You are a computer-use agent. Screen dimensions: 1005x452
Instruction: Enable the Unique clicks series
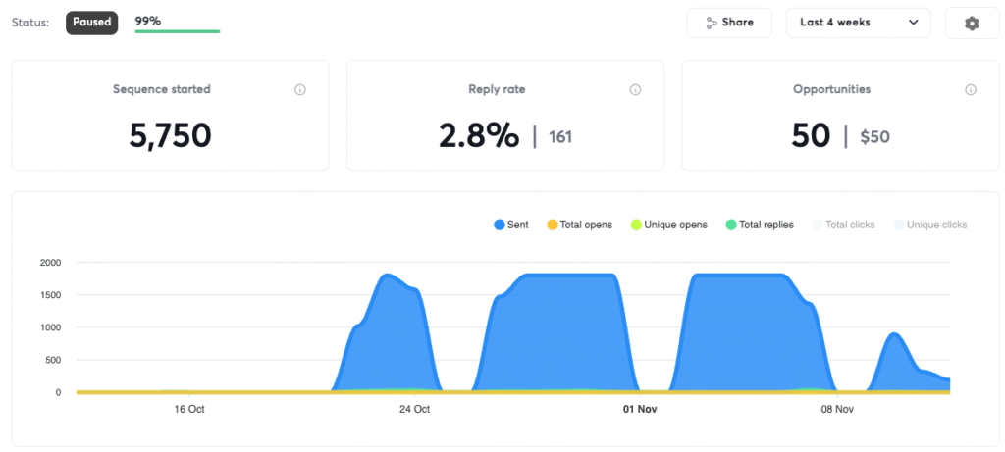point(930,225)
